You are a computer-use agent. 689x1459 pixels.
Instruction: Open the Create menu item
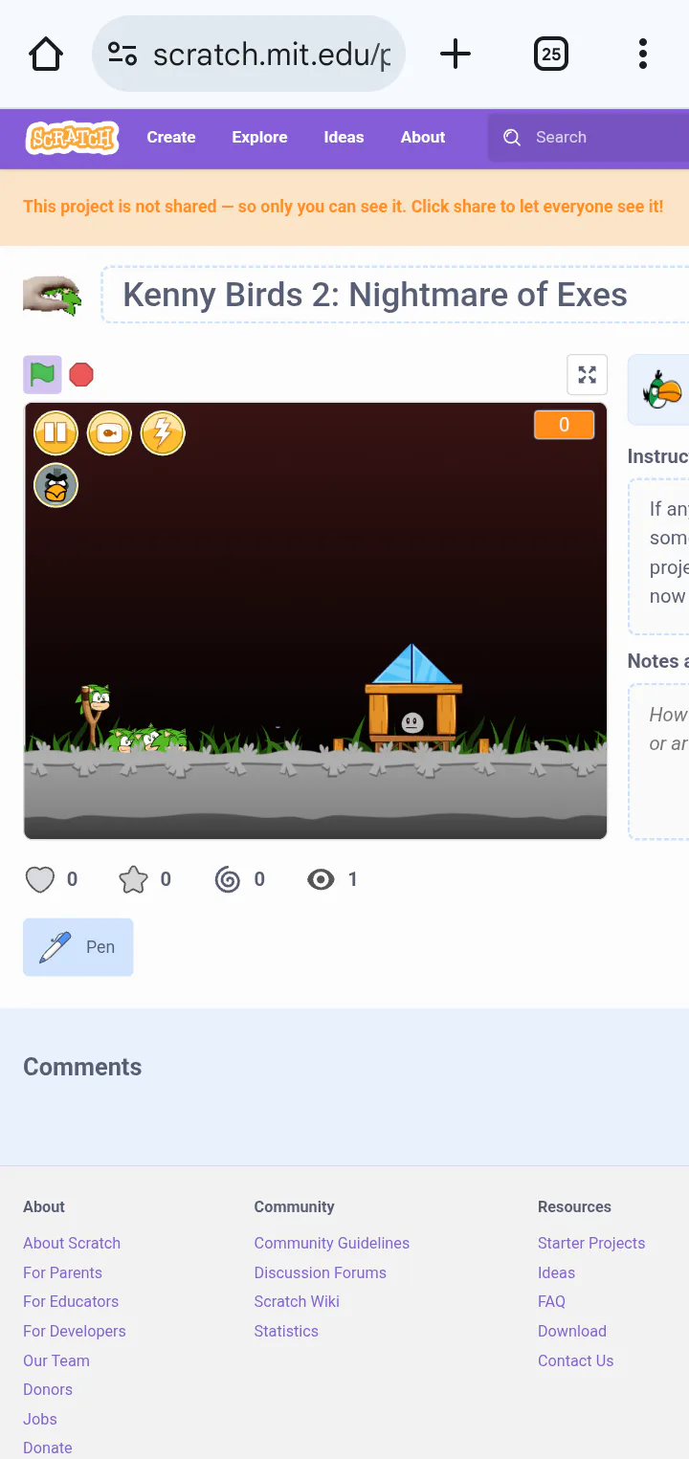(171, 138)
